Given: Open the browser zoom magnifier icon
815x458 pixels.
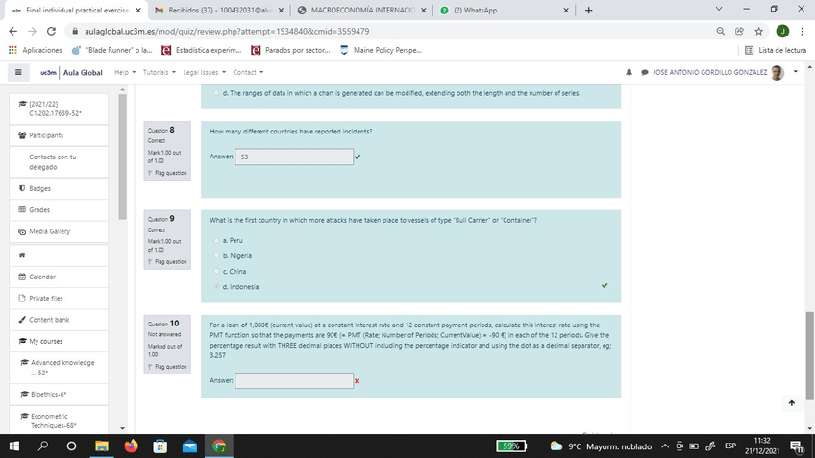Looking at the screenshot, I should 721,31.
